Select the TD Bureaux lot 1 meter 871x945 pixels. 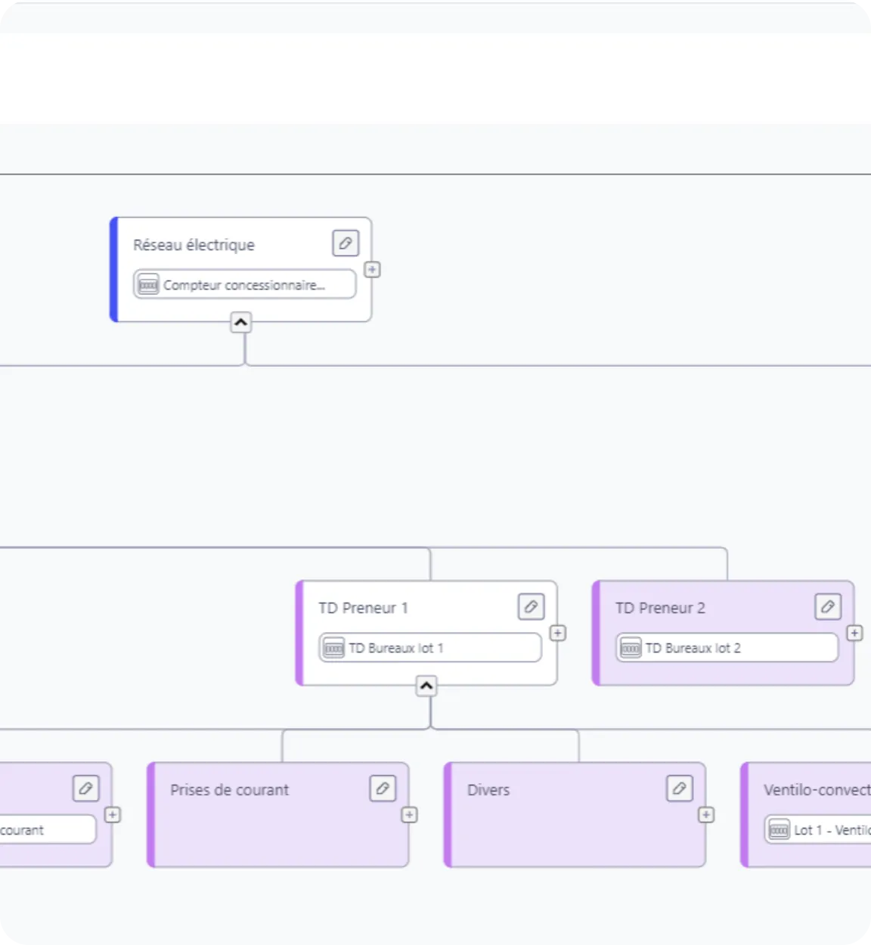coord(429,648)
